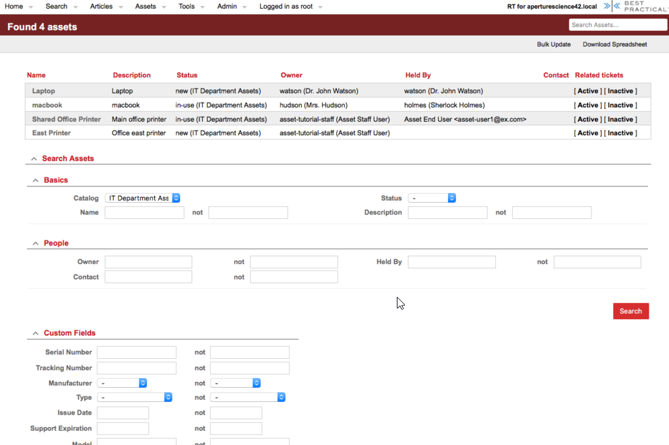
Task: Click the Name 'not' input field
Action: (x=249, y=212)
